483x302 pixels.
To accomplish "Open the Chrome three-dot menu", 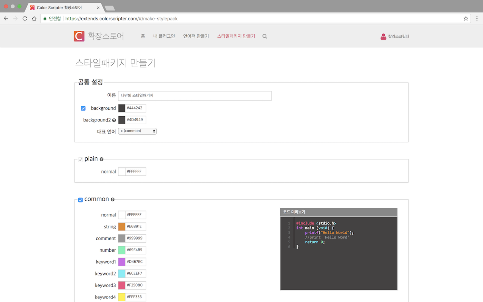I will [x=477, y=19].
